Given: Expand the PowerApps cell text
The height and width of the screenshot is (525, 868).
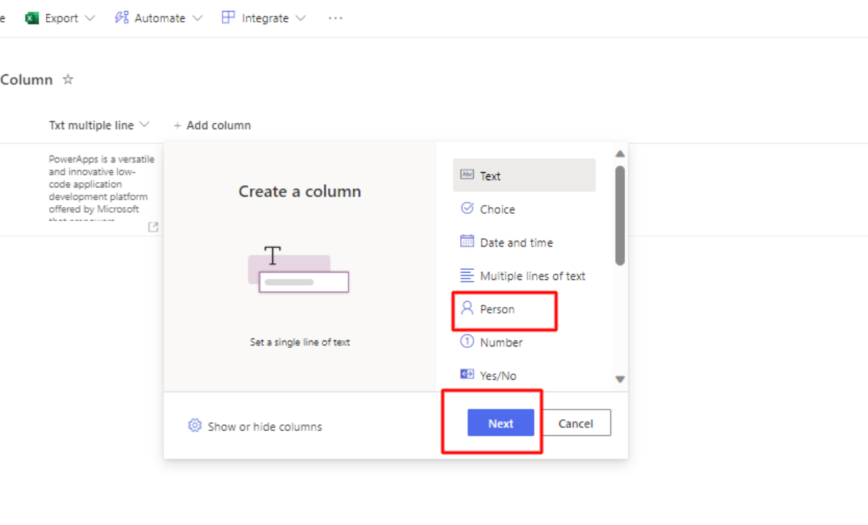Looking at the screenshot, I should coord(152,227).
